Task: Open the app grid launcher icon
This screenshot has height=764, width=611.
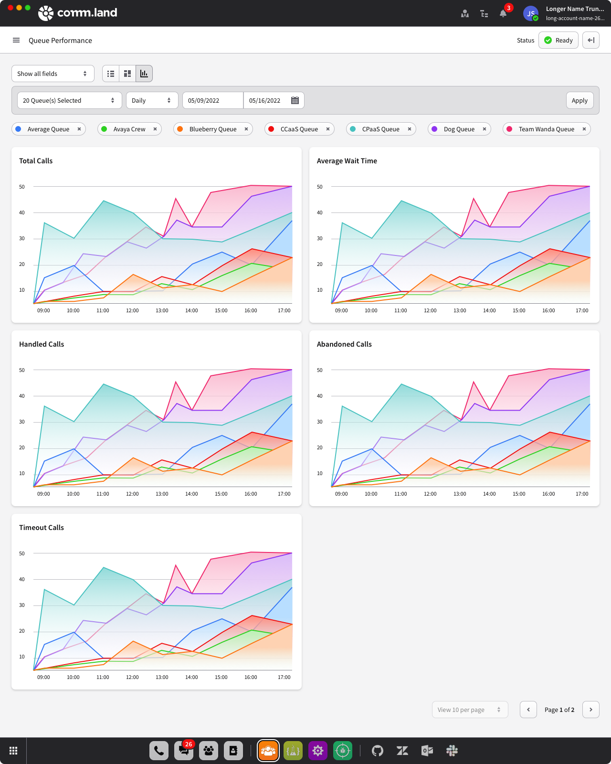Action: pos(13,751)
